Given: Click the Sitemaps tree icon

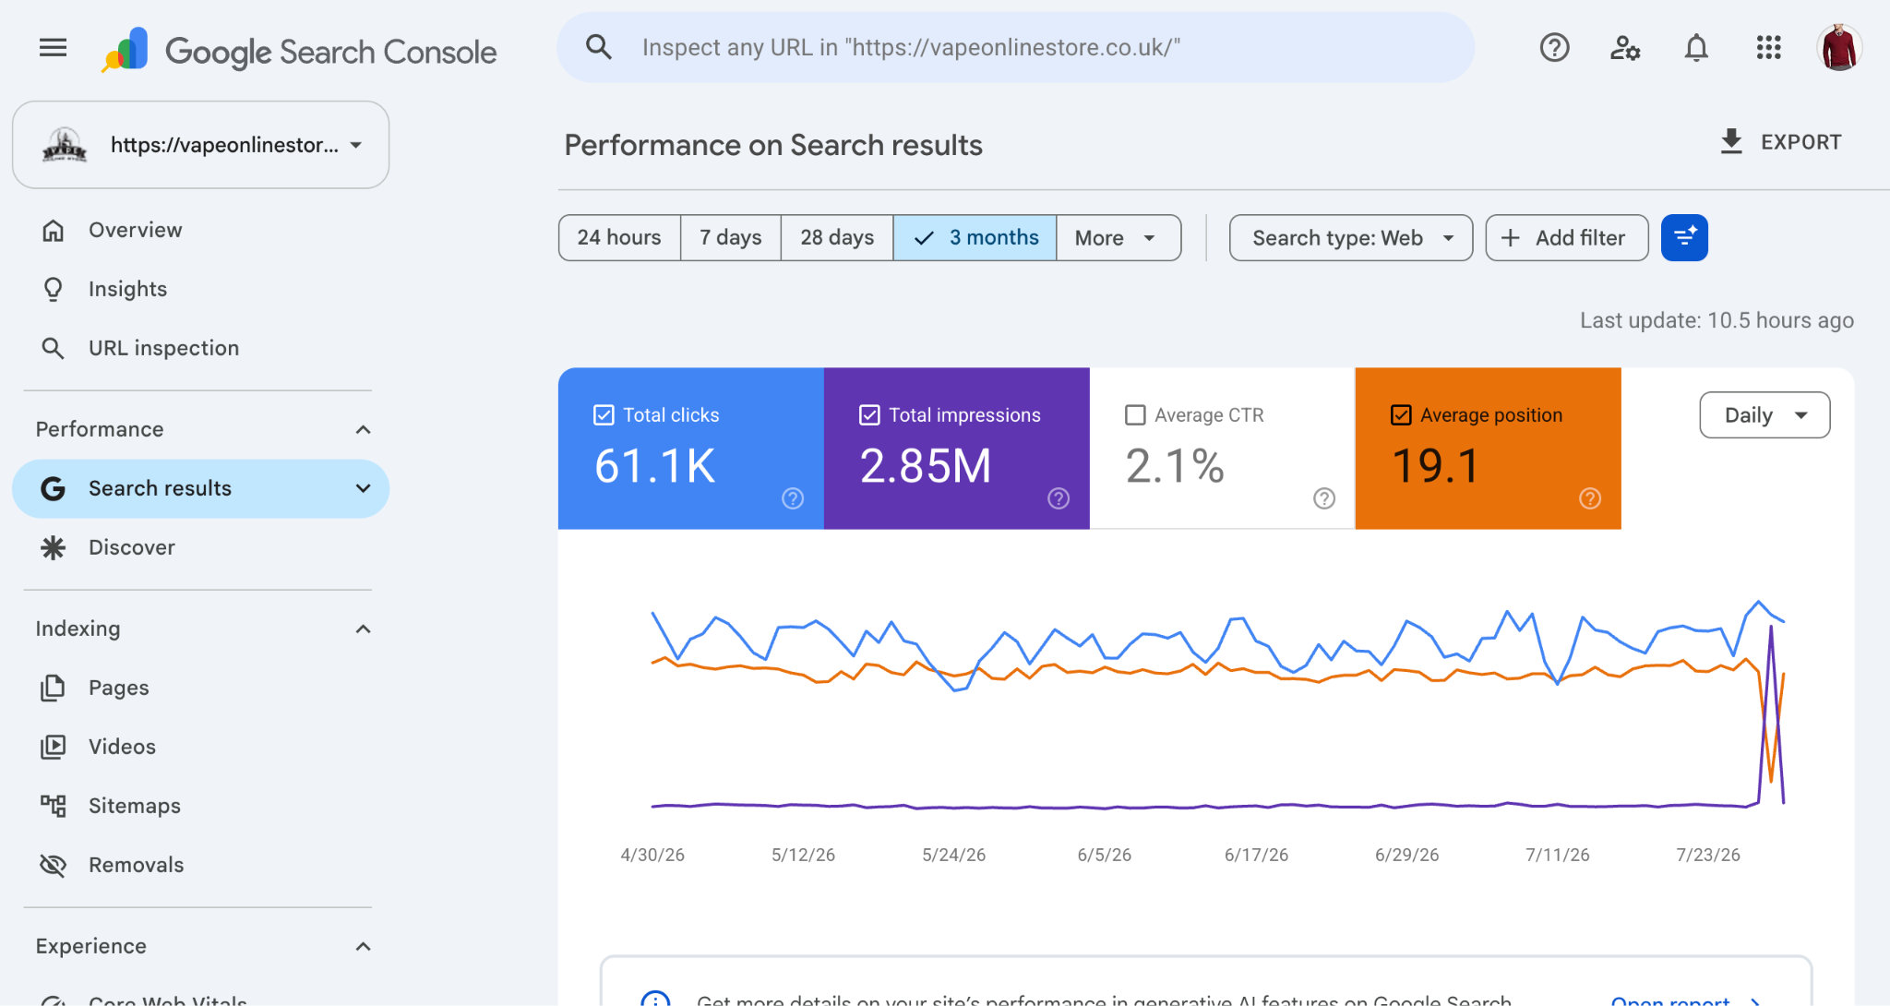Looking at the screenshot, I should click(54, 806).
